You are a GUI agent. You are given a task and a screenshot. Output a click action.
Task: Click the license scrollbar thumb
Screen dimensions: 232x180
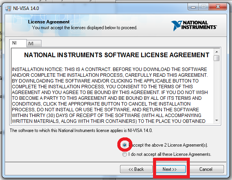[217, 58]
